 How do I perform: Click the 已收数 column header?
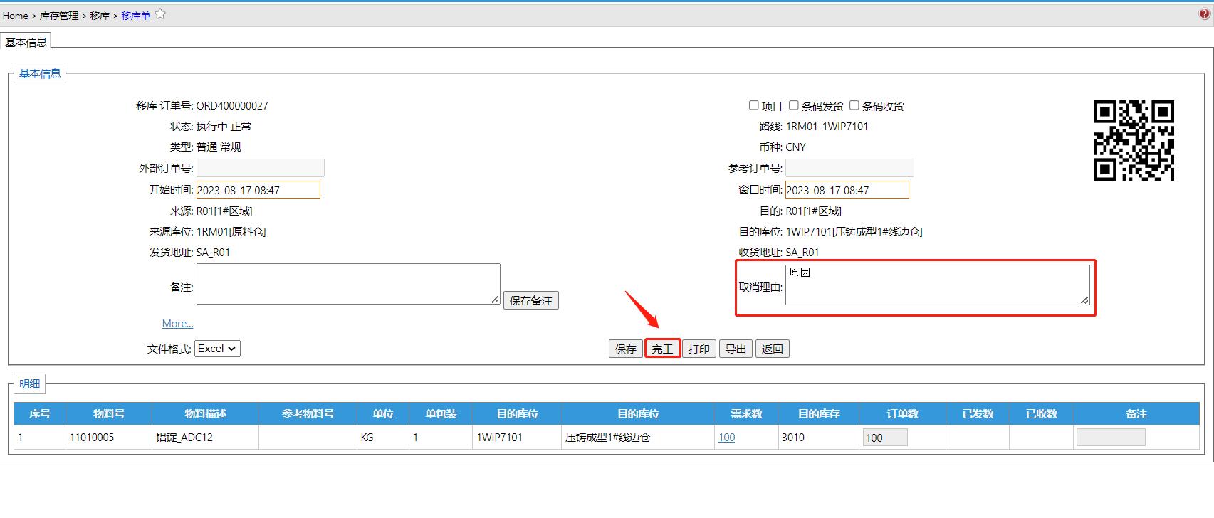pyautogui.click(x=1042, y=414)
